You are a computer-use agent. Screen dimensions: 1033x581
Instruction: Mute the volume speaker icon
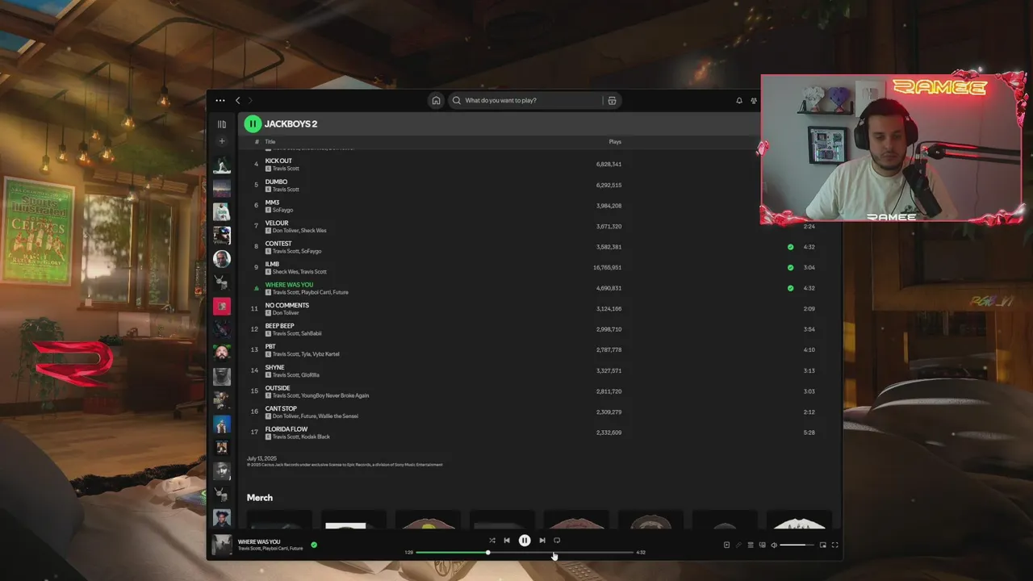tap(774, 545)
